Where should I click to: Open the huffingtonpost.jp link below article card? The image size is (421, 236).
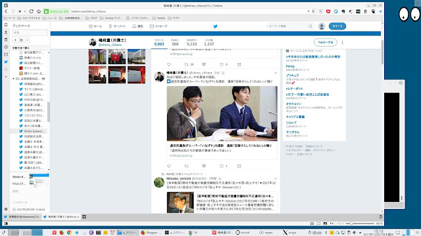(x=181, y=155)
